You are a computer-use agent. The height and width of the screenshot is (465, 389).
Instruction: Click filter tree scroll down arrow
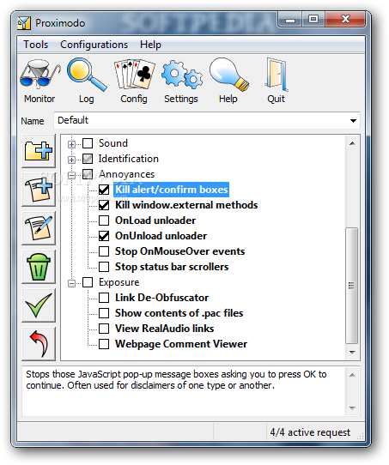click(352, 353)
